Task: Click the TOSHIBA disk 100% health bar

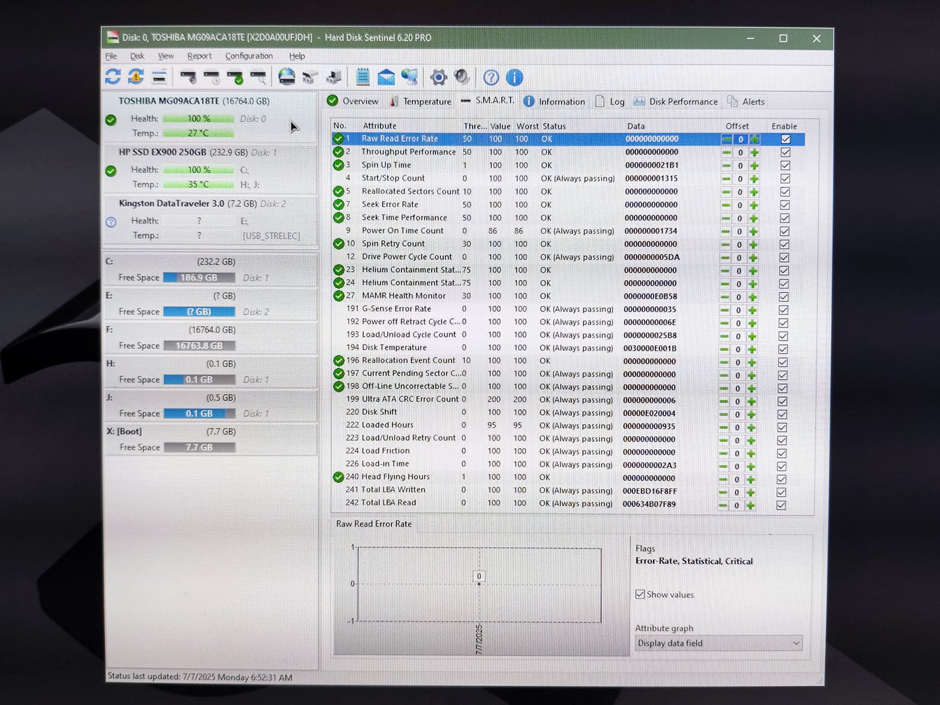Action: (x=198, y=119)
